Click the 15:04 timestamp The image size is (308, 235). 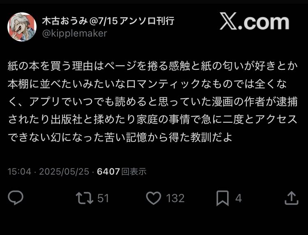pos(19,172)
